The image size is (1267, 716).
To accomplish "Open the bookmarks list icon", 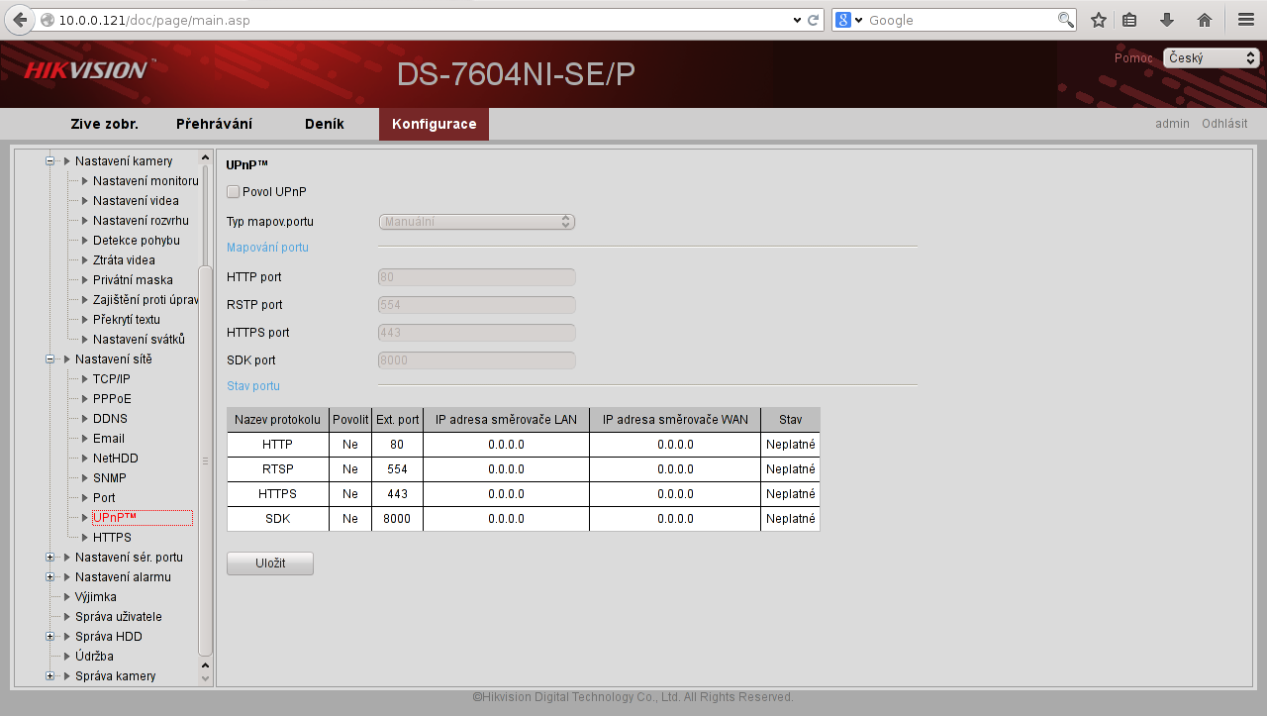I will pos(1129,20).
